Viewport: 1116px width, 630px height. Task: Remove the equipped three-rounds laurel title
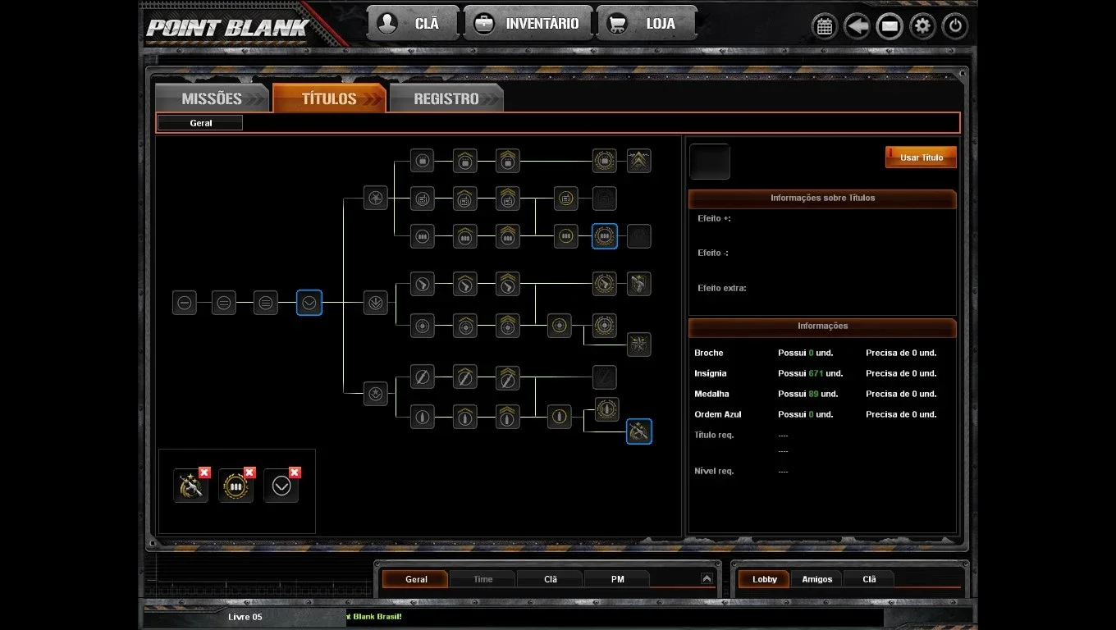coord(249,472)
